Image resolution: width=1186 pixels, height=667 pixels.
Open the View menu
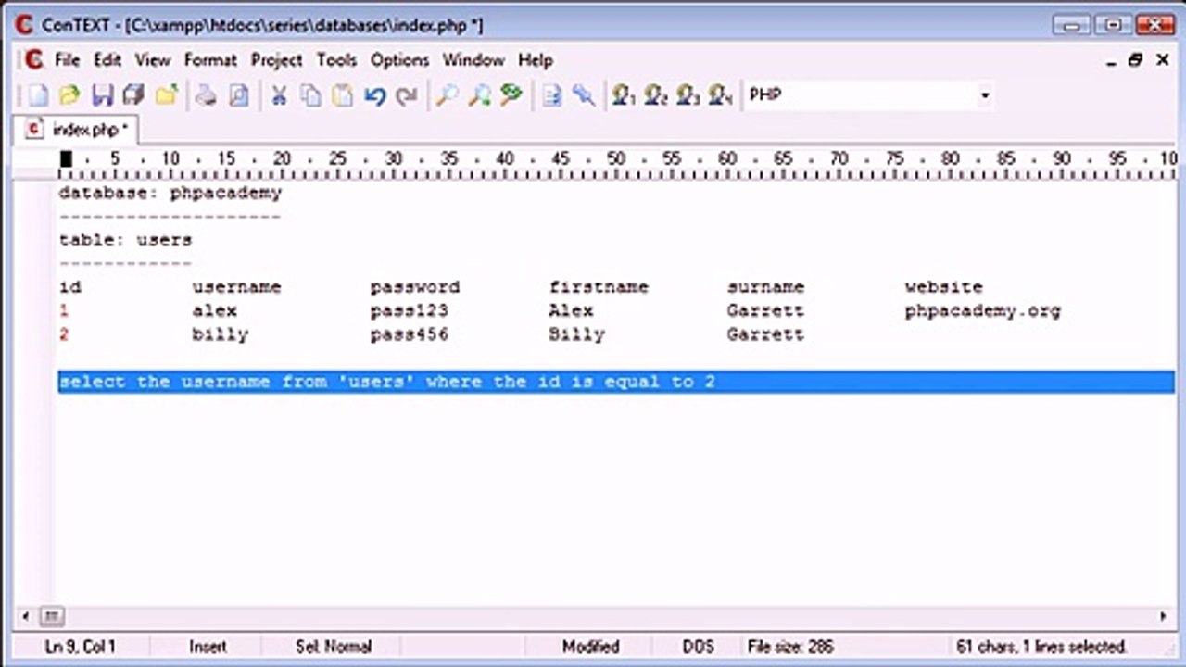click(153, 59)
